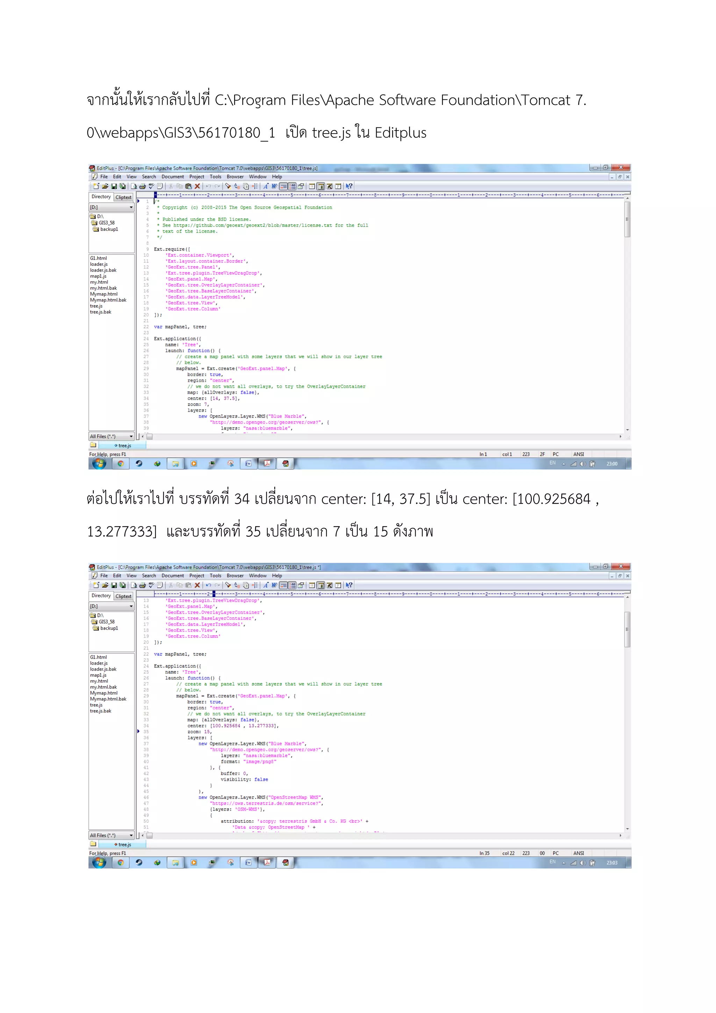Open Document menu in upper EditPlus window

pos(172,177)
